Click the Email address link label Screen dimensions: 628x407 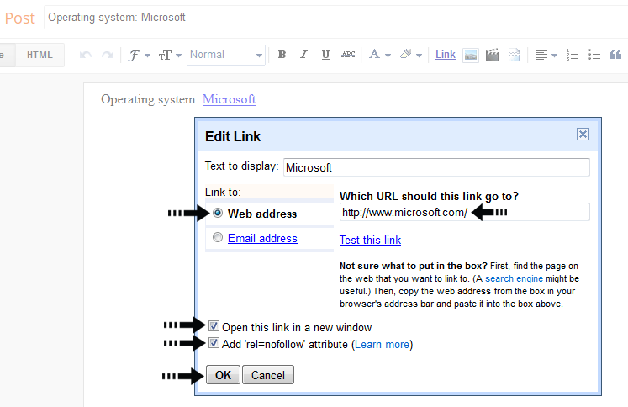[262, 238]
